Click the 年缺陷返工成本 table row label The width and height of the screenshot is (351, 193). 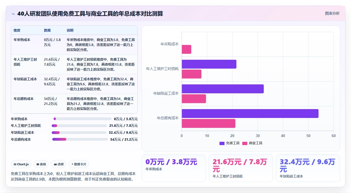click(x=25, y=79)
